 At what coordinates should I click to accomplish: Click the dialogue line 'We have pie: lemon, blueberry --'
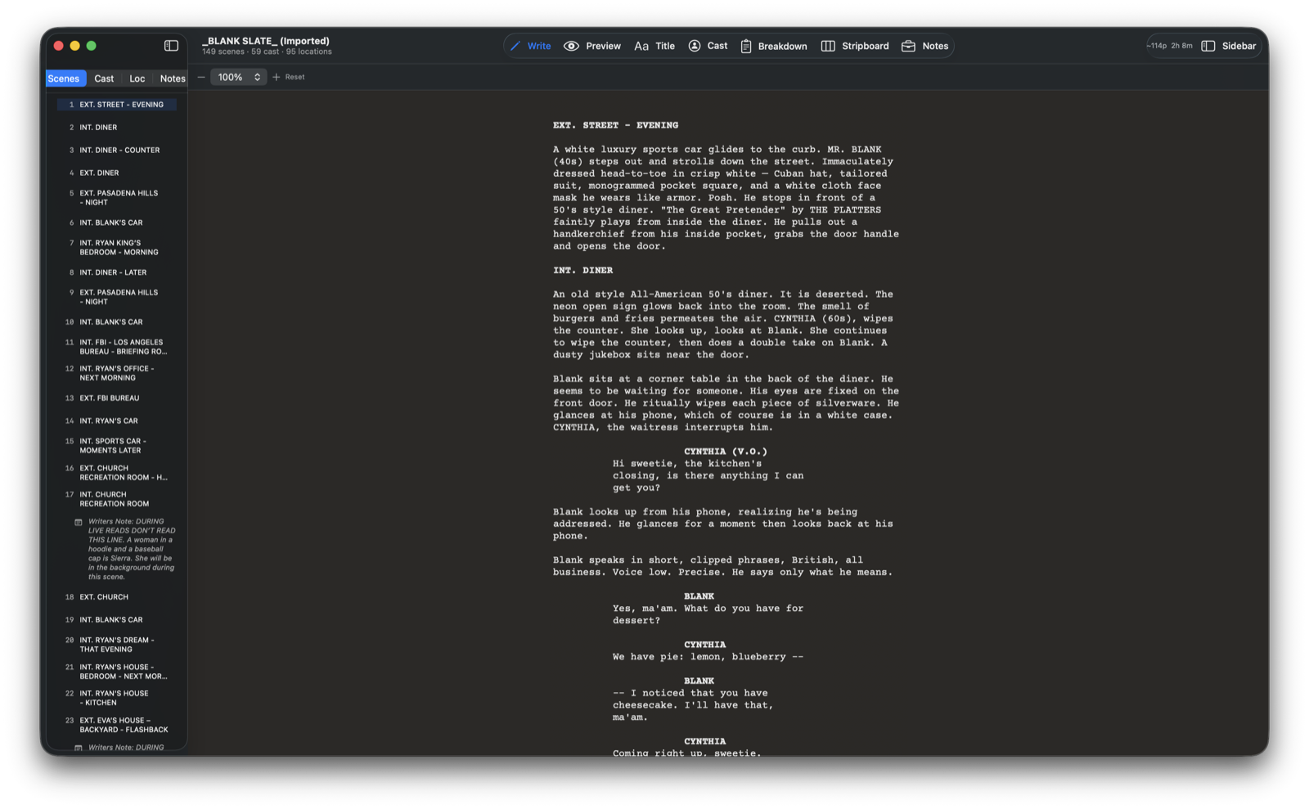click(708, 657)
